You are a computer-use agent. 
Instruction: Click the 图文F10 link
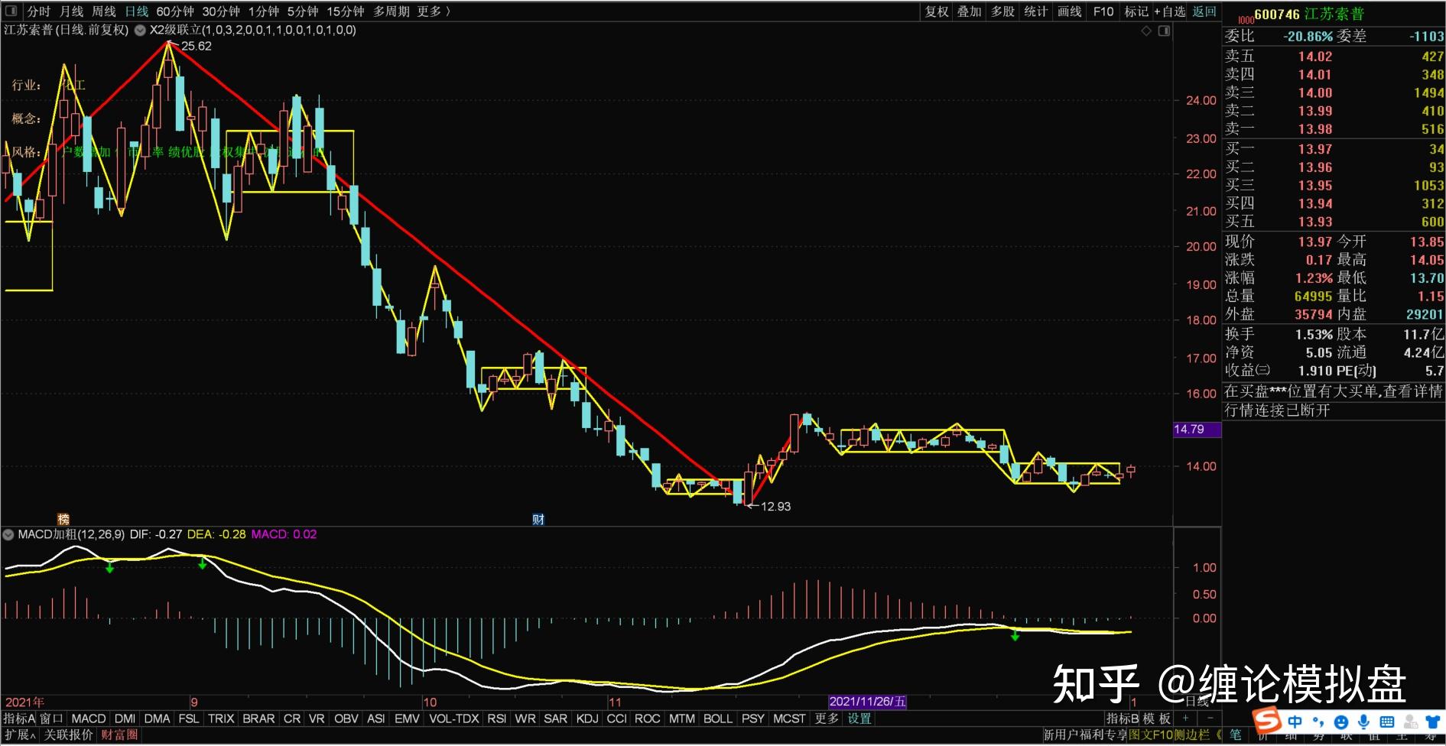click(x=1151, y=735)
